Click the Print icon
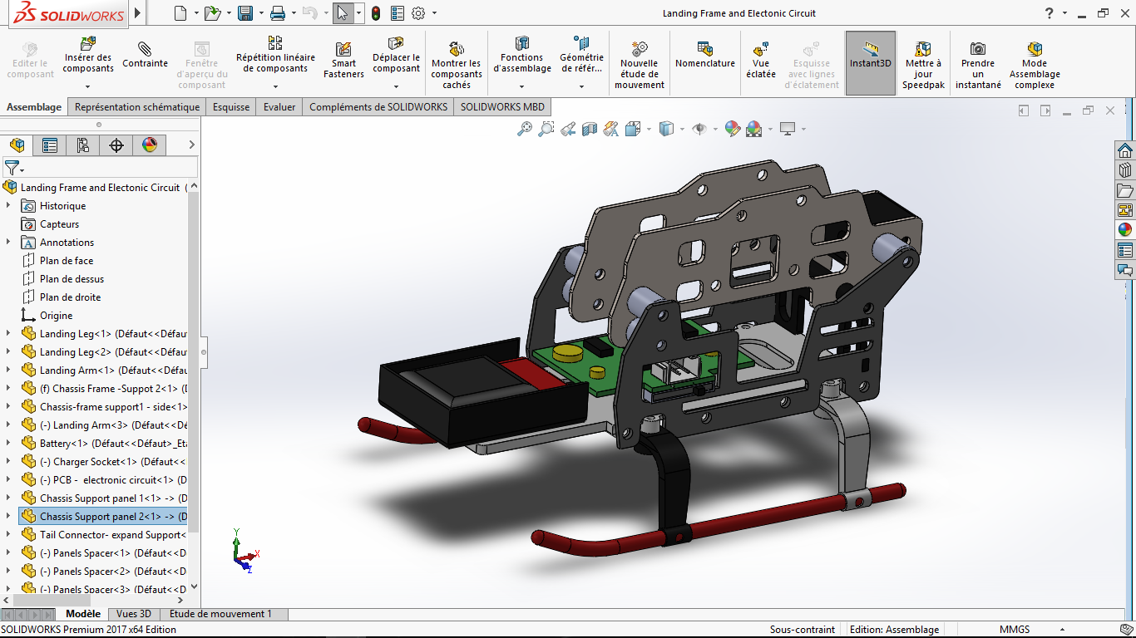Viewport: 1136px width, 638px height. point(278,13)
